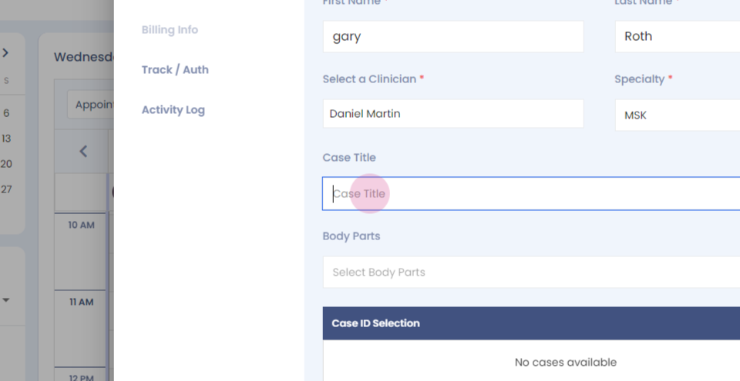Select date 13 in the mini calendar
The height and width of the screenshot is (381, 740).
coord(6,139)
